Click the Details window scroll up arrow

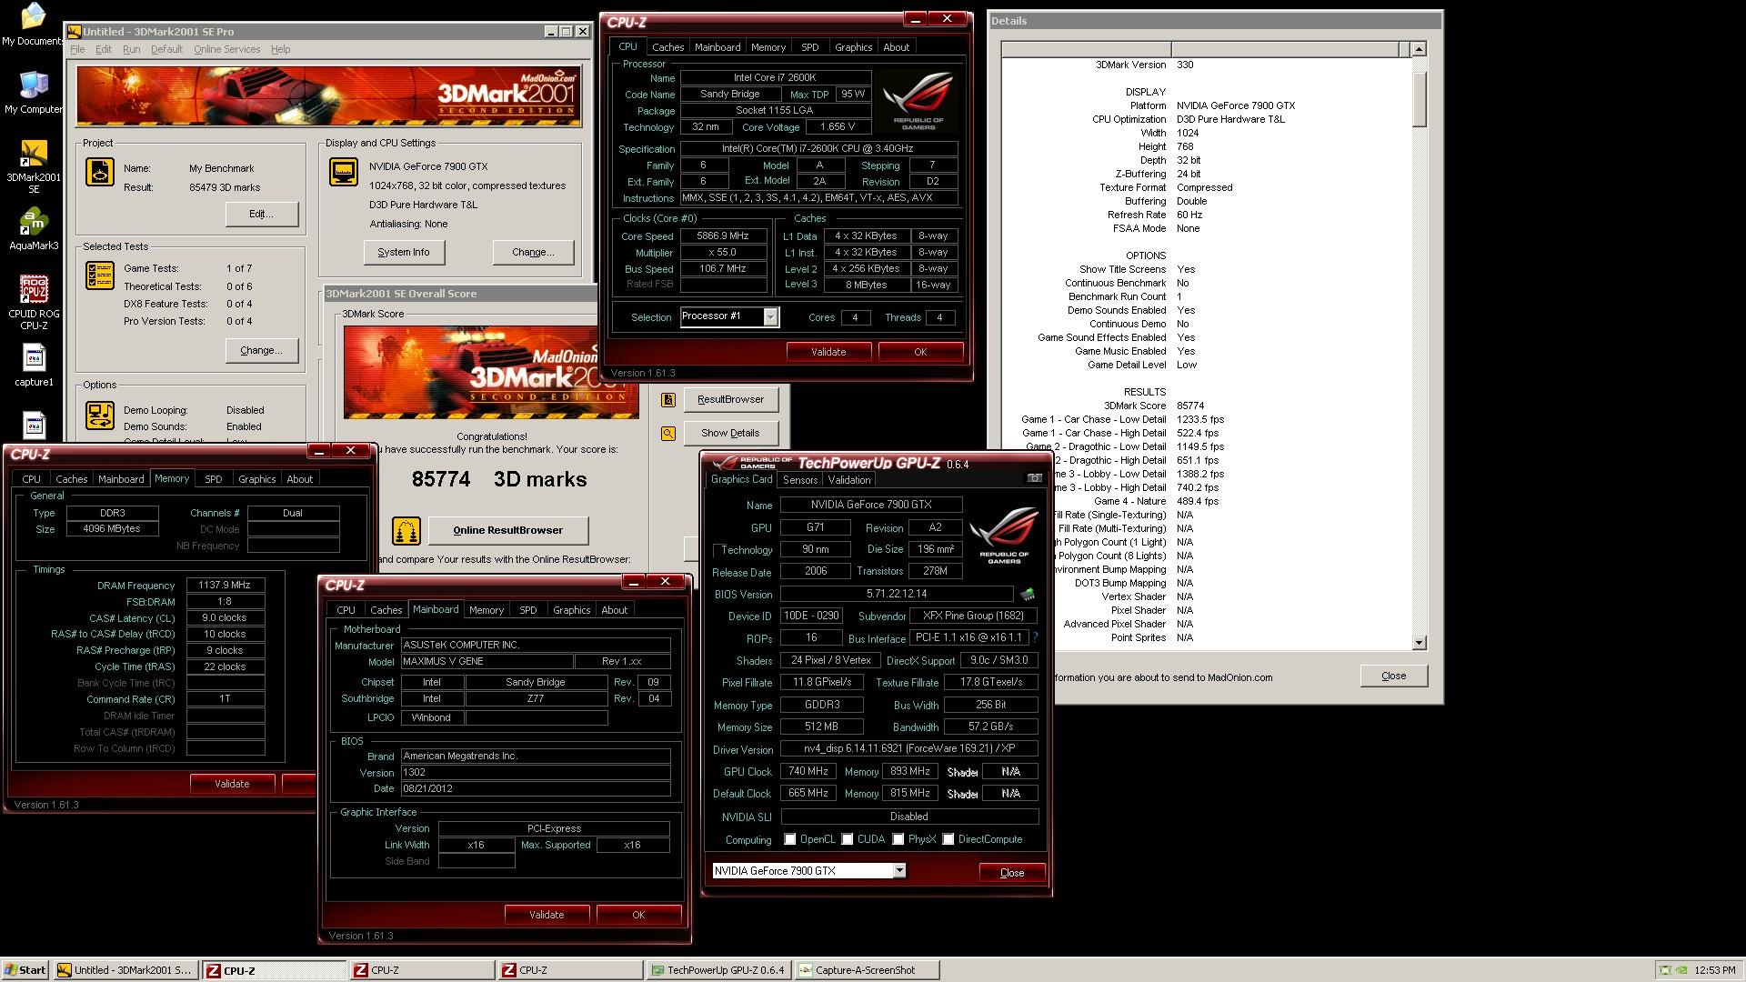tap(1419, 49)
